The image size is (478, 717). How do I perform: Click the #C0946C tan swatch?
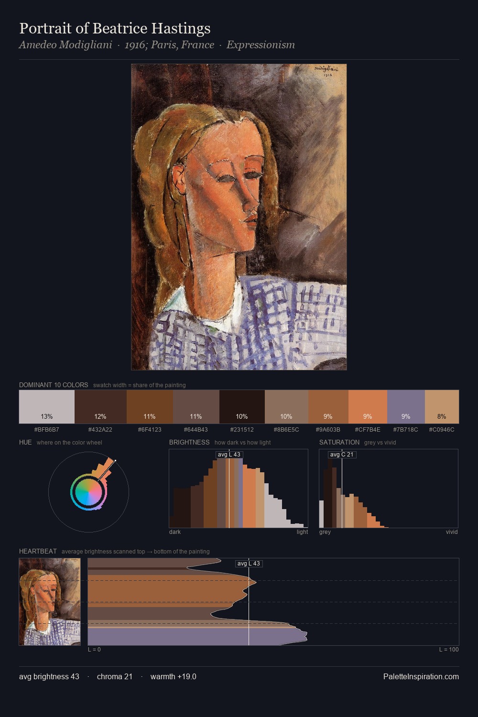click(x=442, y=407)
